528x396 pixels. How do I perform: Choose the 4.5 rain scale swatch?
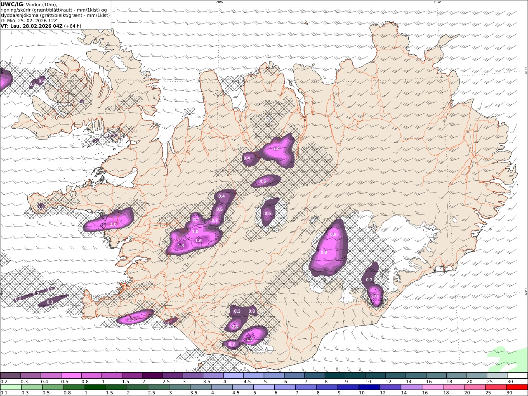[243, 387]
